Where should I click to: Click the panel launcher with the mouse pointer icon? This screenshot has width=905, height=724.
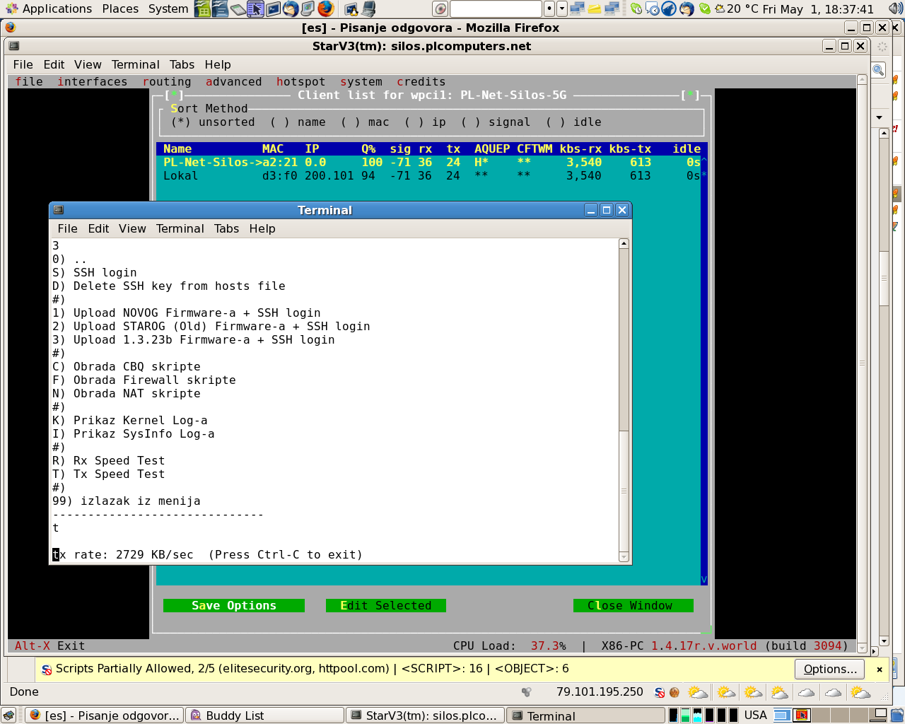tap(255, 8)
